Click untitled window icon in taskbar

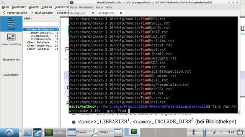(118, 132)
